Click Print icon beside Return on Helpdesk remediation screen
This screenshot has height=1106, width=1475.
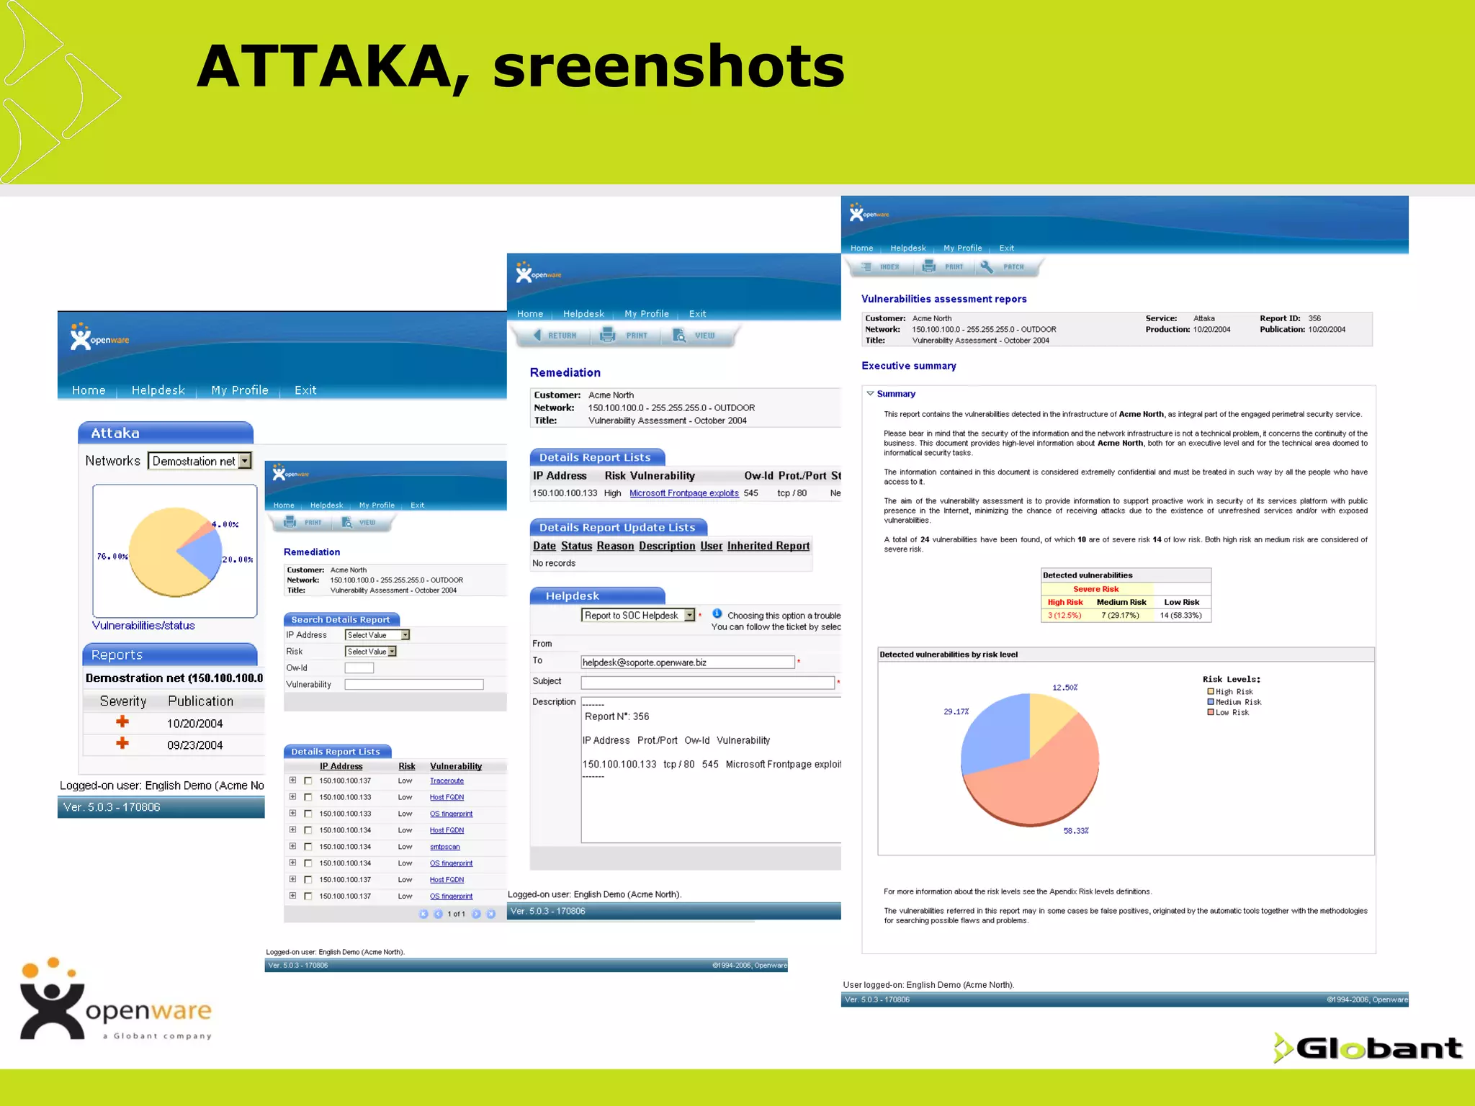click(x=608, y=335)
